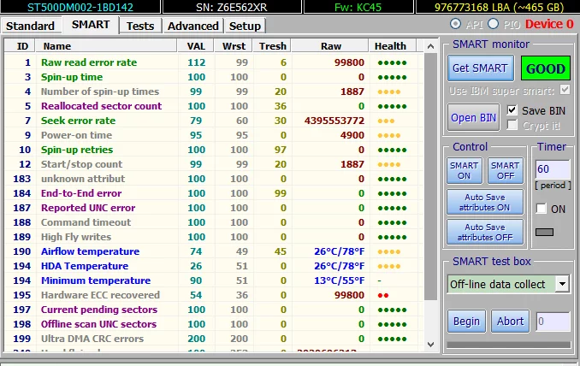Screen dimensions: 580x366
Task: Click the Open BIN button
Action: 475,117
